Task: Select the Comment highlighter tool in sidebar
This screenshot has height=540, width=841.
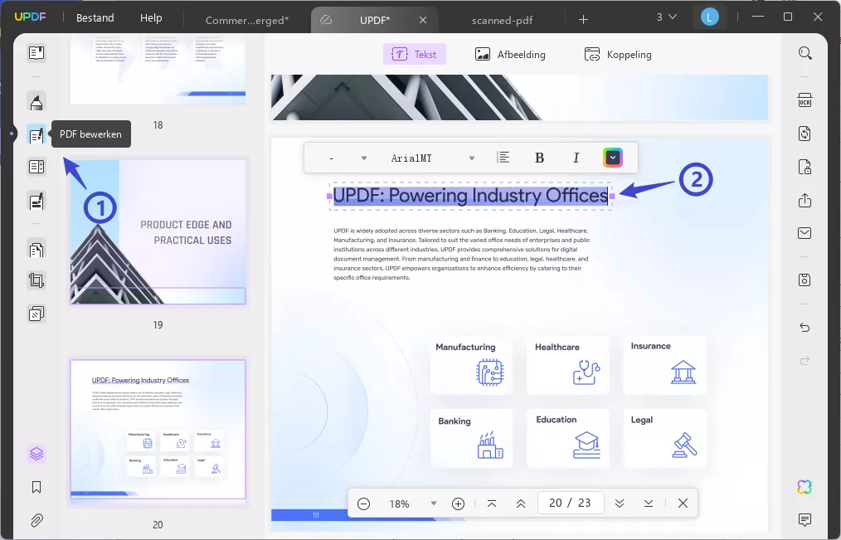Action: point(36,101)
